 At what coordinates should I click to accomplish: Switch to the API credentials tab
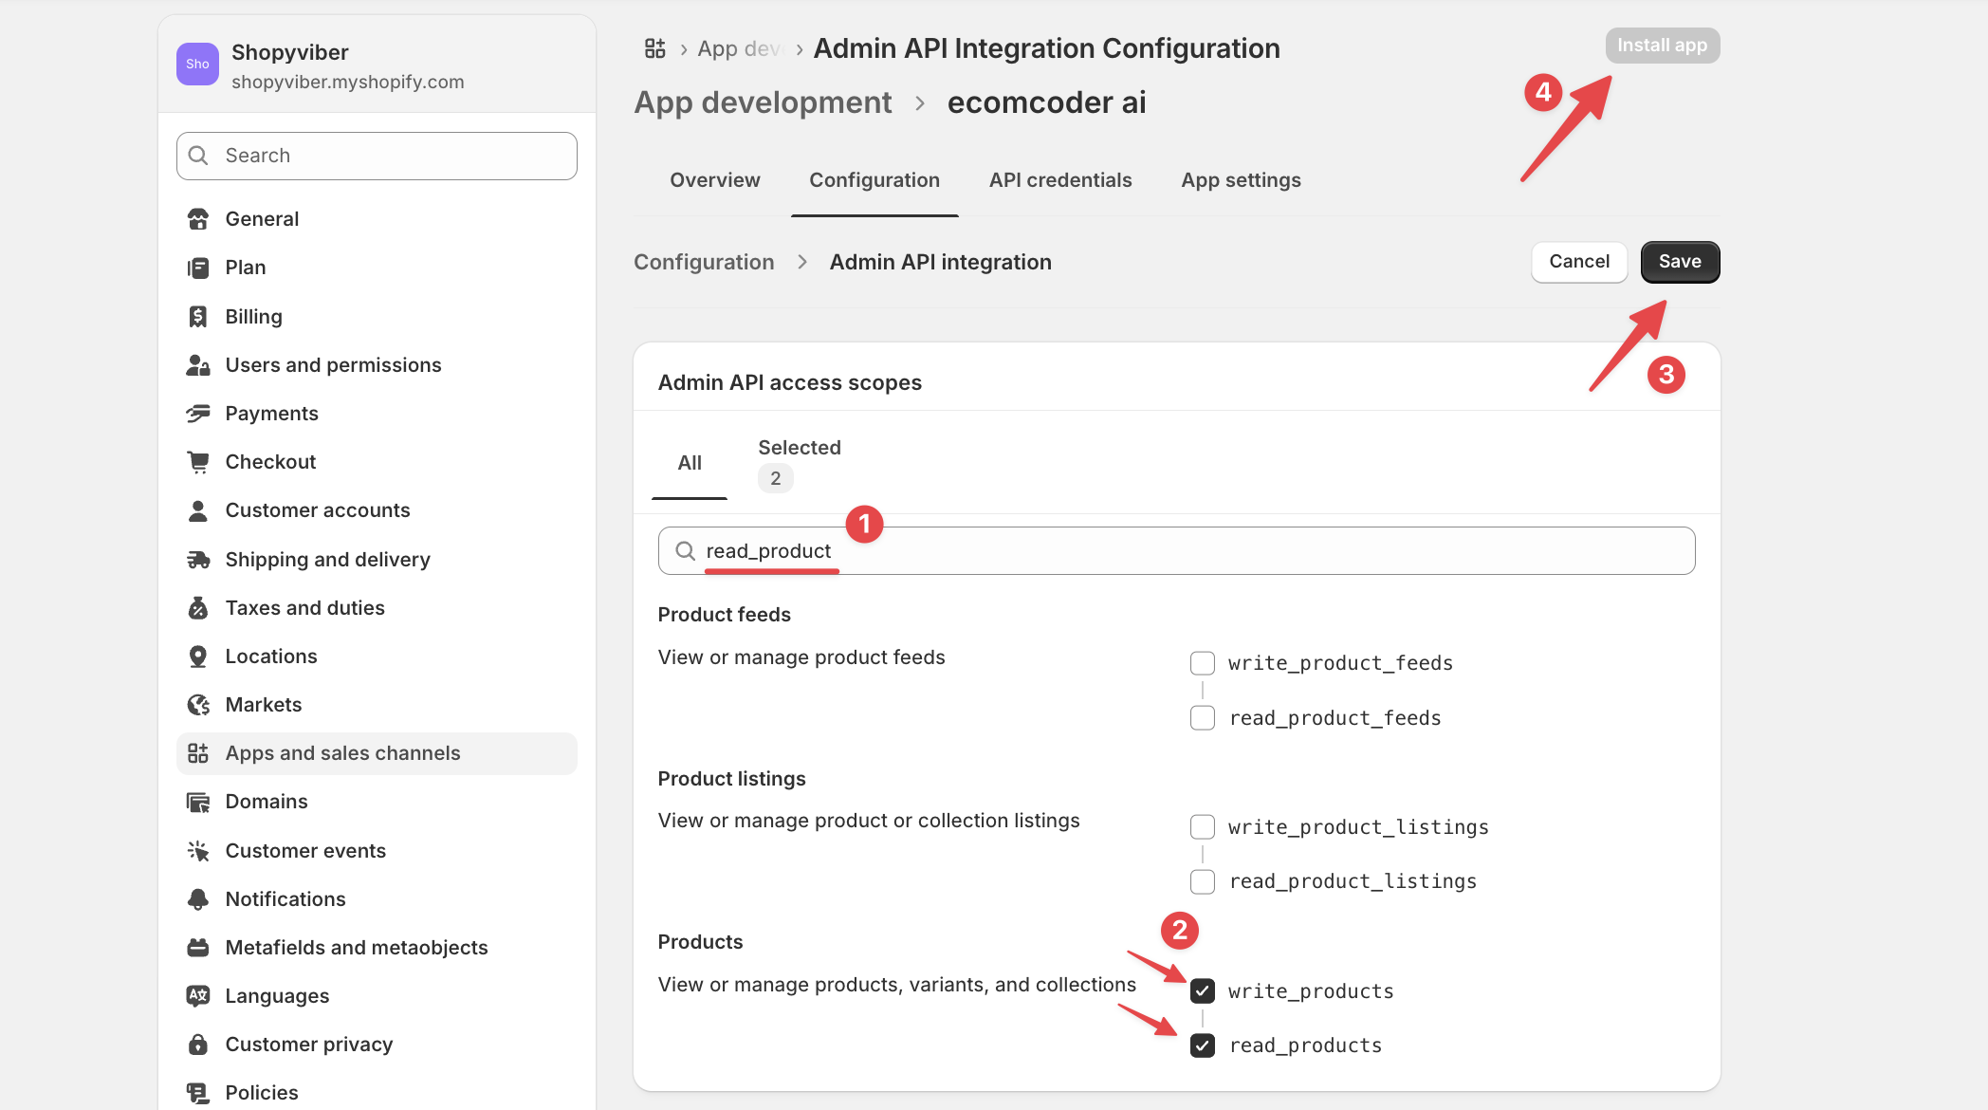(1060, 179)
